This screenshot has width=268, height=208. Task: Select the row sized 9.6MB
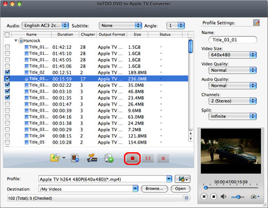(x=96, y=110)
